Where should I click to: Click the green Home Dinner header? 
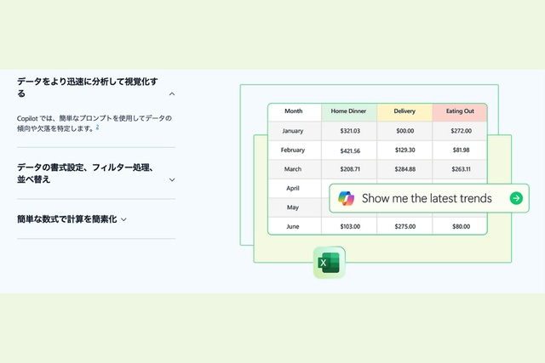coord(349,111)
